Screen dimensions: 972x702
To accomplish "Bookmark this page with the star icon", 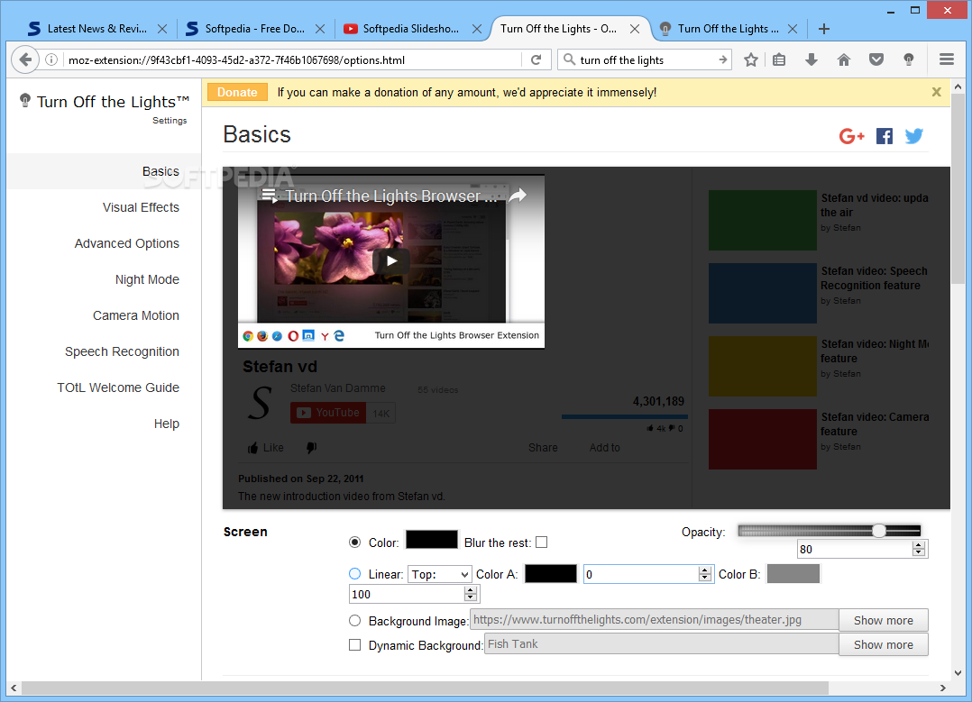I will pyautogui.click(x=751, y=59).
